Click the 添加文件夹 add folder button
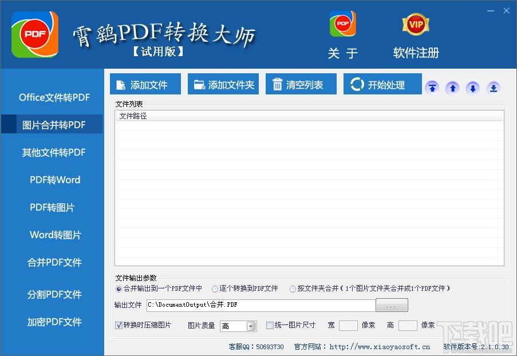Image resolution: width=517 pixels, height=356 pixels. 223,84
